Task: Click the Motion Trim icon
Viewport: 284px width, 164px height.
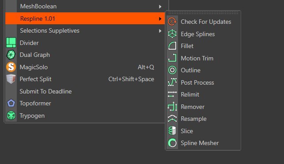Action: [x=172, y=58]
